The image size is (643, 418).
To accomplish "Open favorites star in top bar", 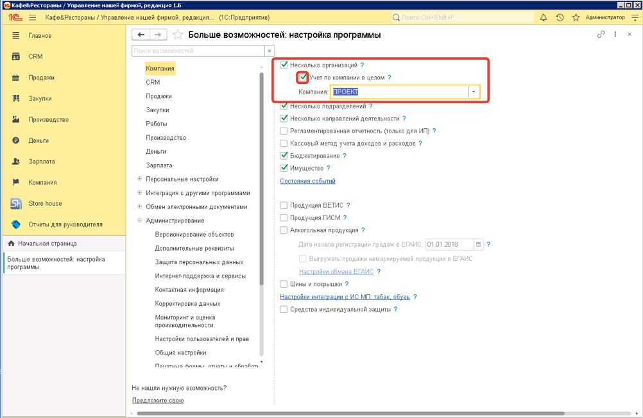I will pyautogui.click(x=576, y=17).
